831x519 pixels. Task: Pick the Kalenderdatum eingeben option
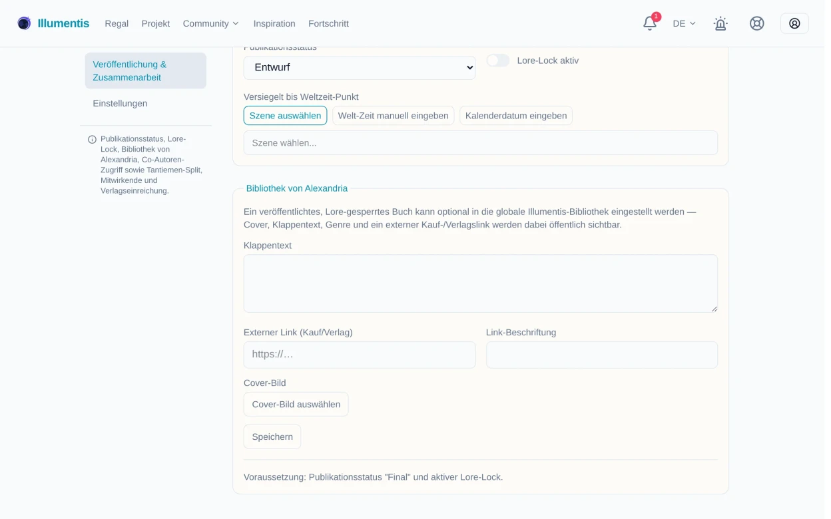(516, 116)
